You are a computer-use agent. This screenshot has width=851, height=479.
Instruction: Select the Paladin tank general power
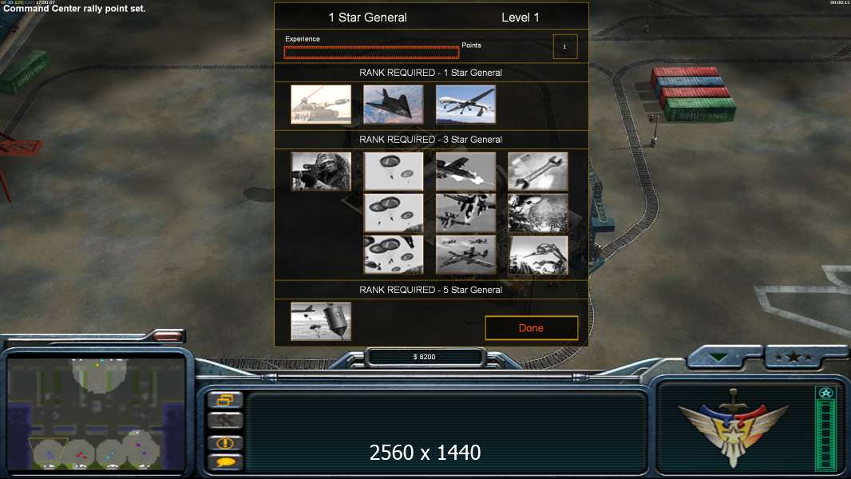[321, 104]
